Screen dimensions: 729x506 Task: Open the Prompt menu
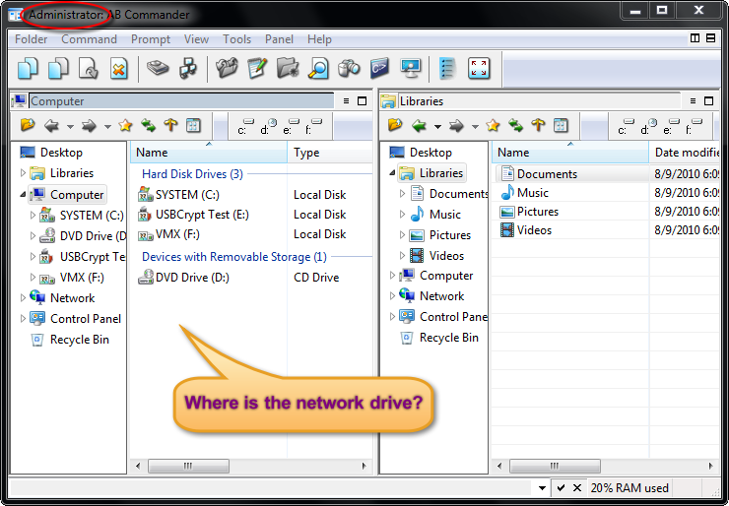click(x=151, y=39)
